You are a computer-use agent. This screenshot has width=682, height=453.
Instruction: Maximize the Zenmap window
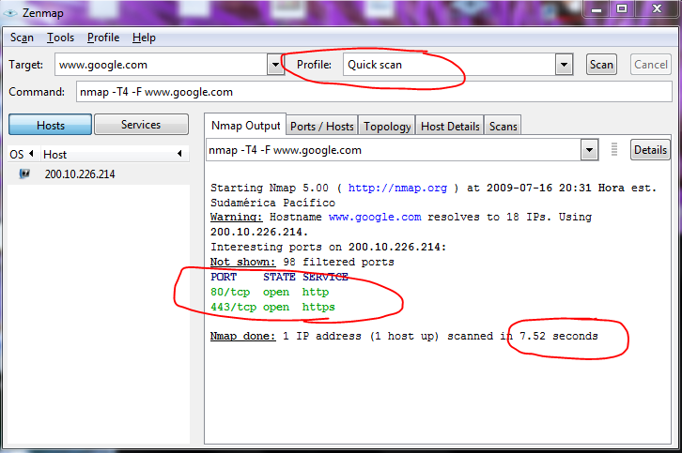tap(622, 8)
